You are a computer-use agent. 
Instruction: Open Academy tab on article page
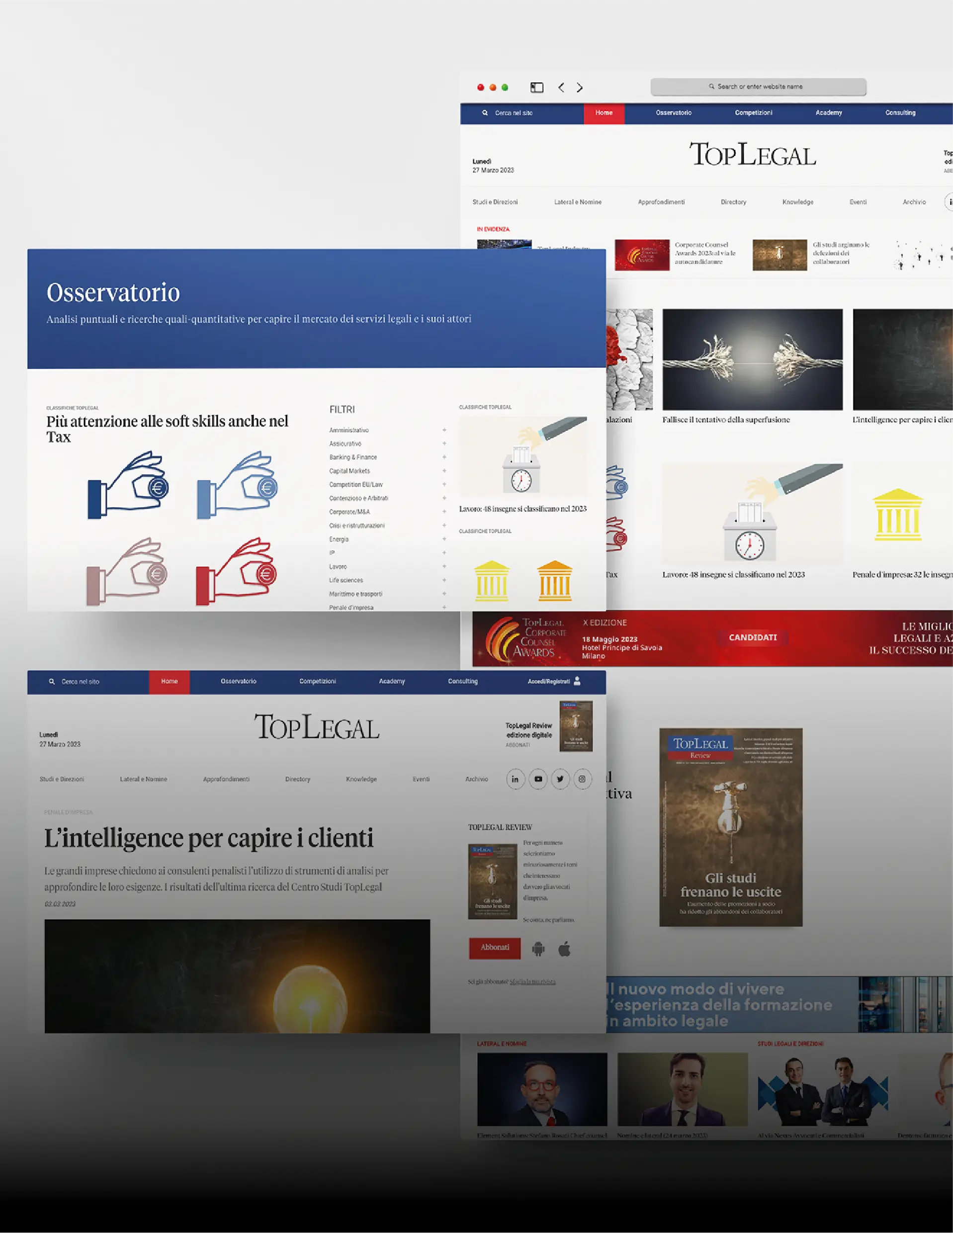(x=392, y=682)
